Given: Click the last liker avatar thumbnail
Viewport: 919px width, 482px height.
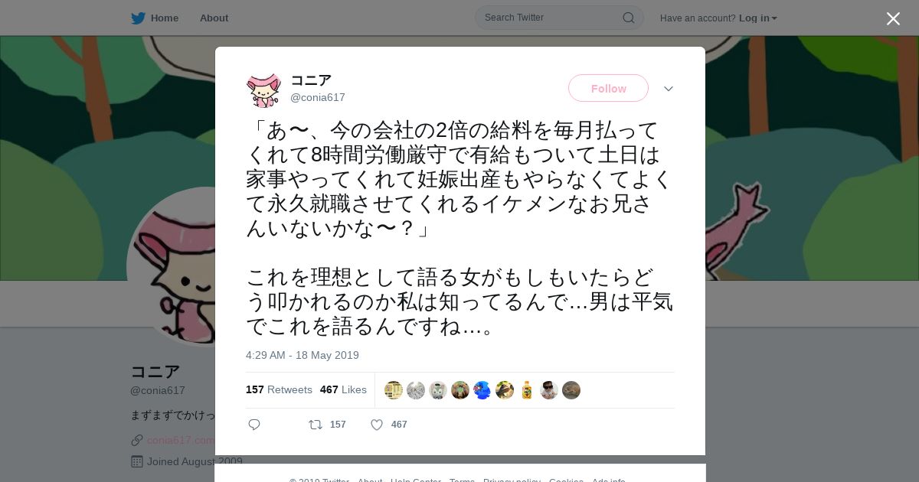Looking at the screenshot, I should (x=571, y=390).
